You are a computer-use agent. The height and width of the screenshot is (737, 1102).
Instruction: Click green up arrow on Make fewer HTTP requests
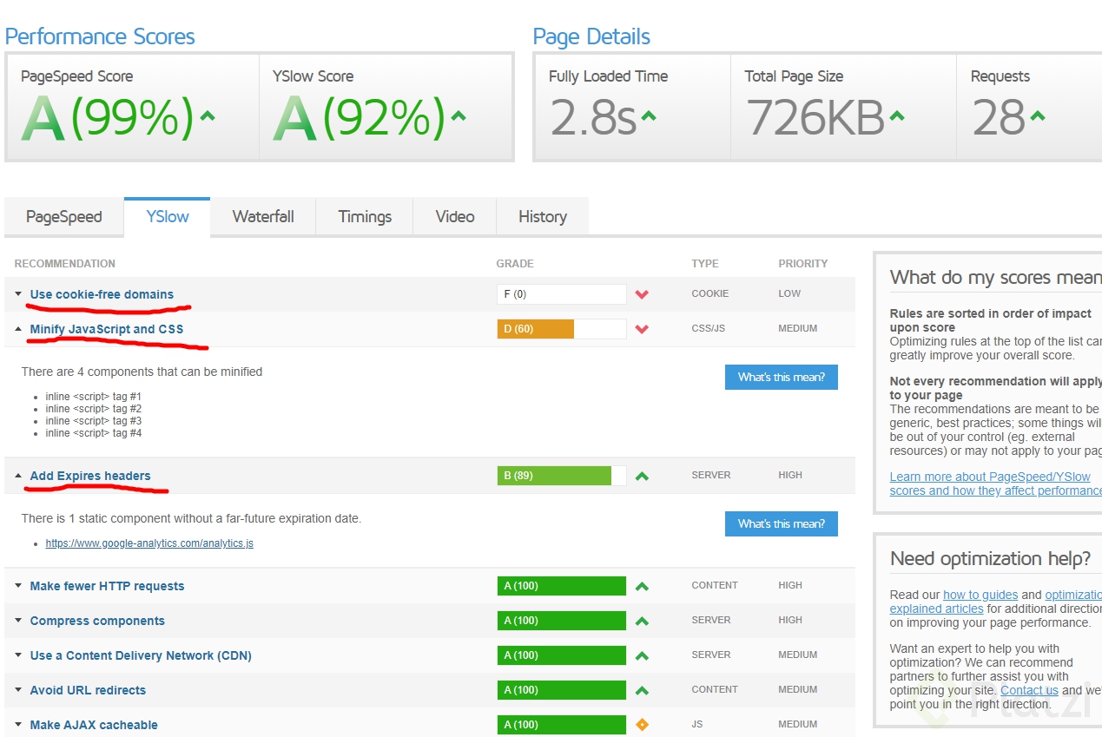(642, 586)
